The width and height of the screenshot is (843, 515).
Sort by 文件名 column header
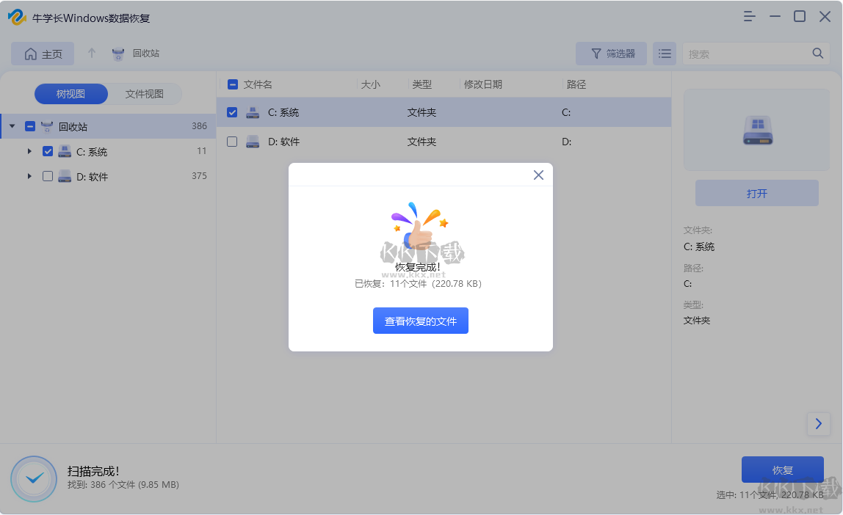[258, 84]
